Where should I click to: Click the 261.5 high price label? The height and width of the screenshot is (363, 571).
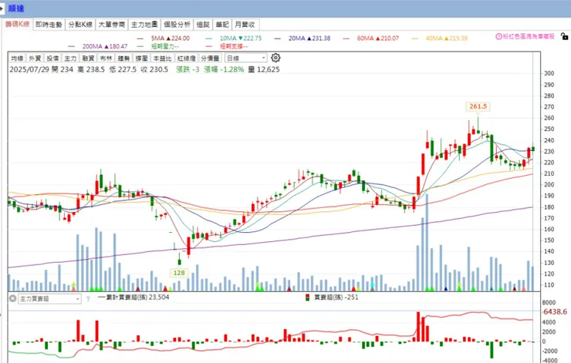[x=478, y=106]
